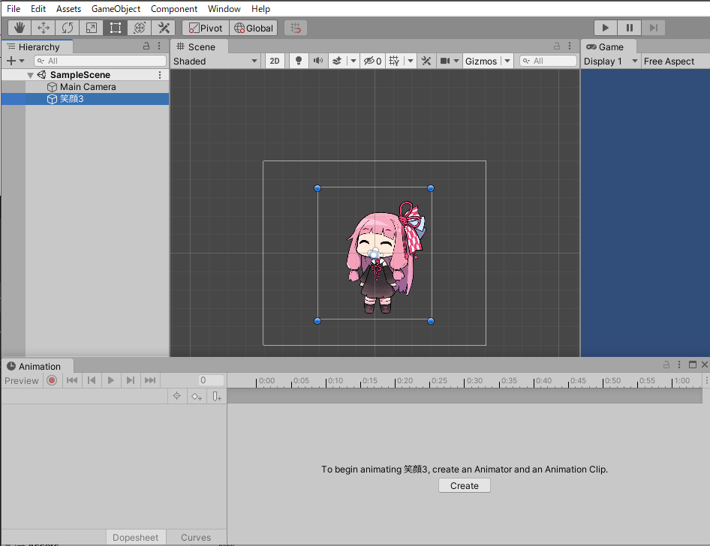
Task: Toggle Animation Preview mode
Action: click(x=21, y=380)
